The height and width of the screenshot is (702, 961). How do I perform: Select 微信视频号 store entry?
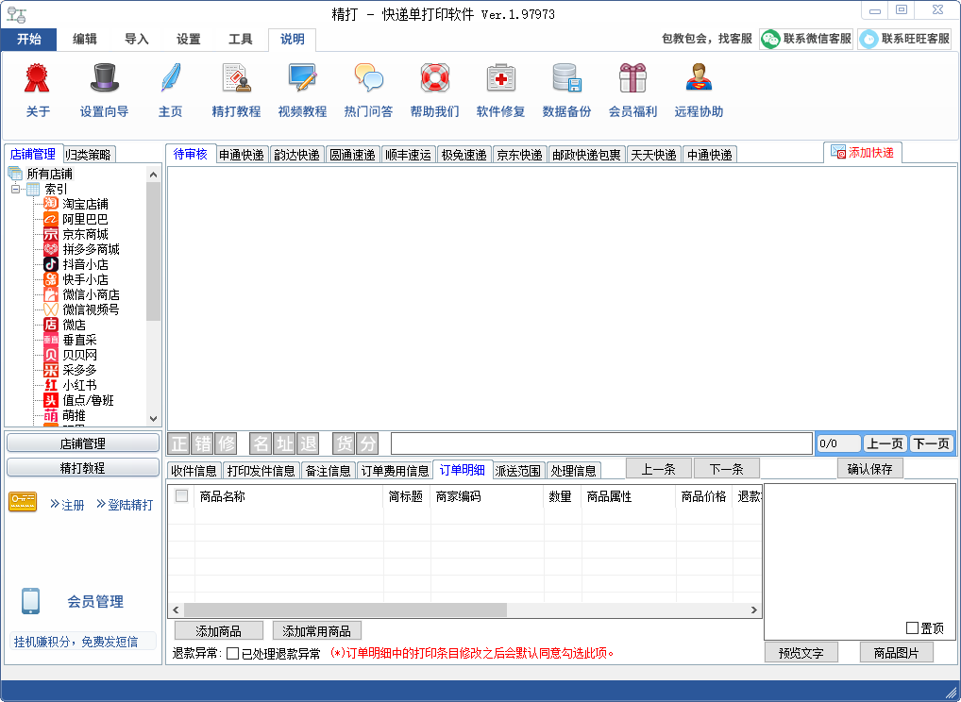pos(91,310)
